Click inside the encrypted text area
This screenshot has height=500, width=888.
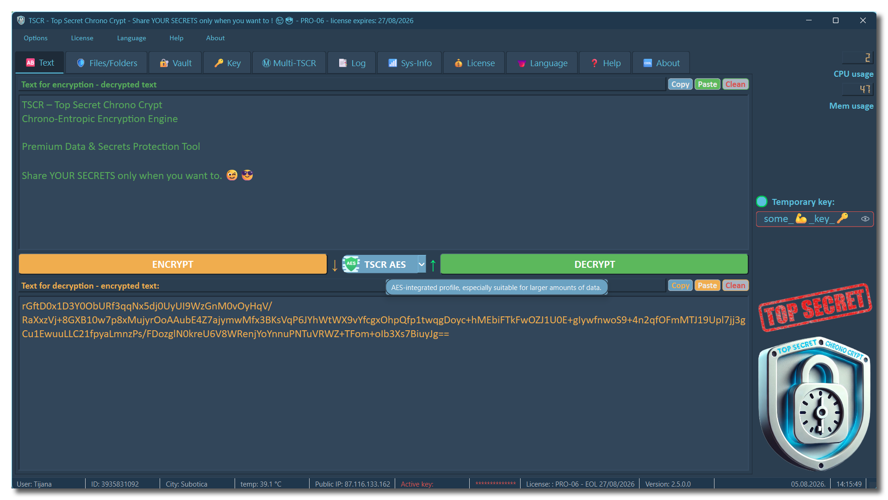(384, 383)
